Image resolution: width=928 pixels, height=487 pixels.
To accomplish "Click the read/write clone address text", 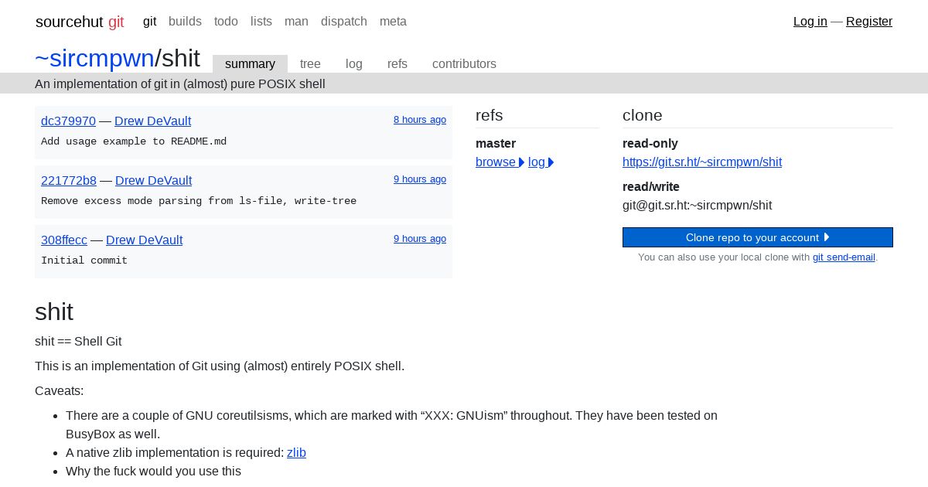I will click(x=697, y=206).
